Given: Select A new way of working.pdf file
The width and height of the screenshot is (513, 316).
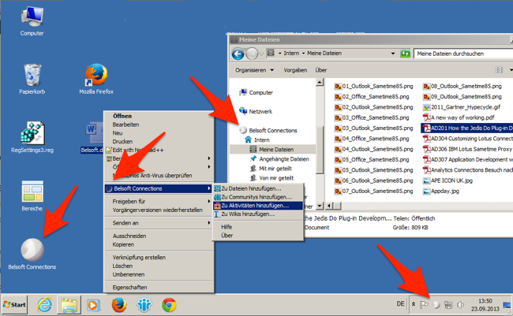Looking at the screenshot, I should 459,117.
